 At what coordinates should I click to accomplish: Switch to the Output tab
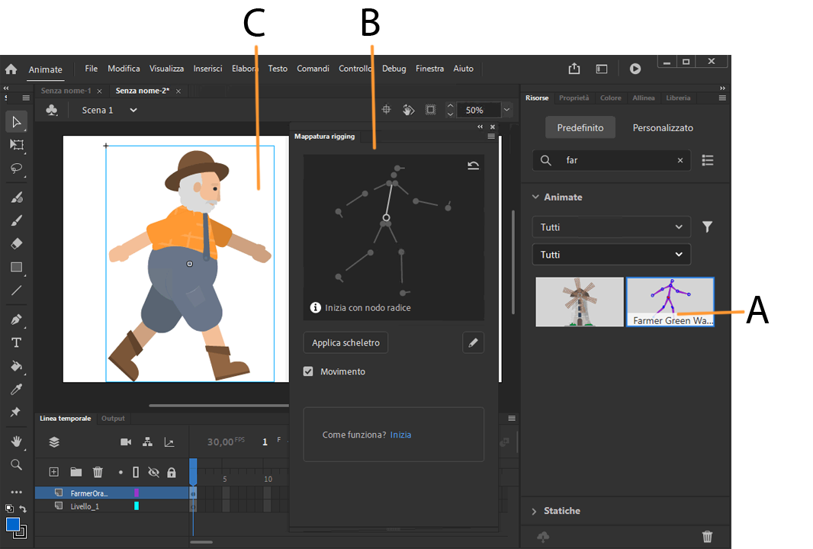click(x=113, y=418)
